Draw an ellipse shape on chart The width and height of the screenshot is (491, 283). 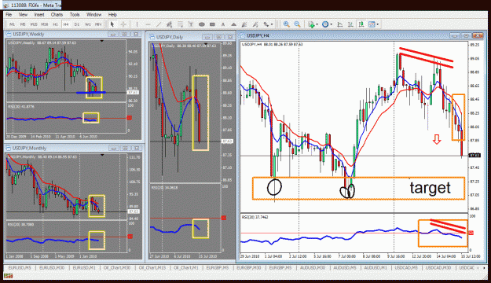point(202,24)
